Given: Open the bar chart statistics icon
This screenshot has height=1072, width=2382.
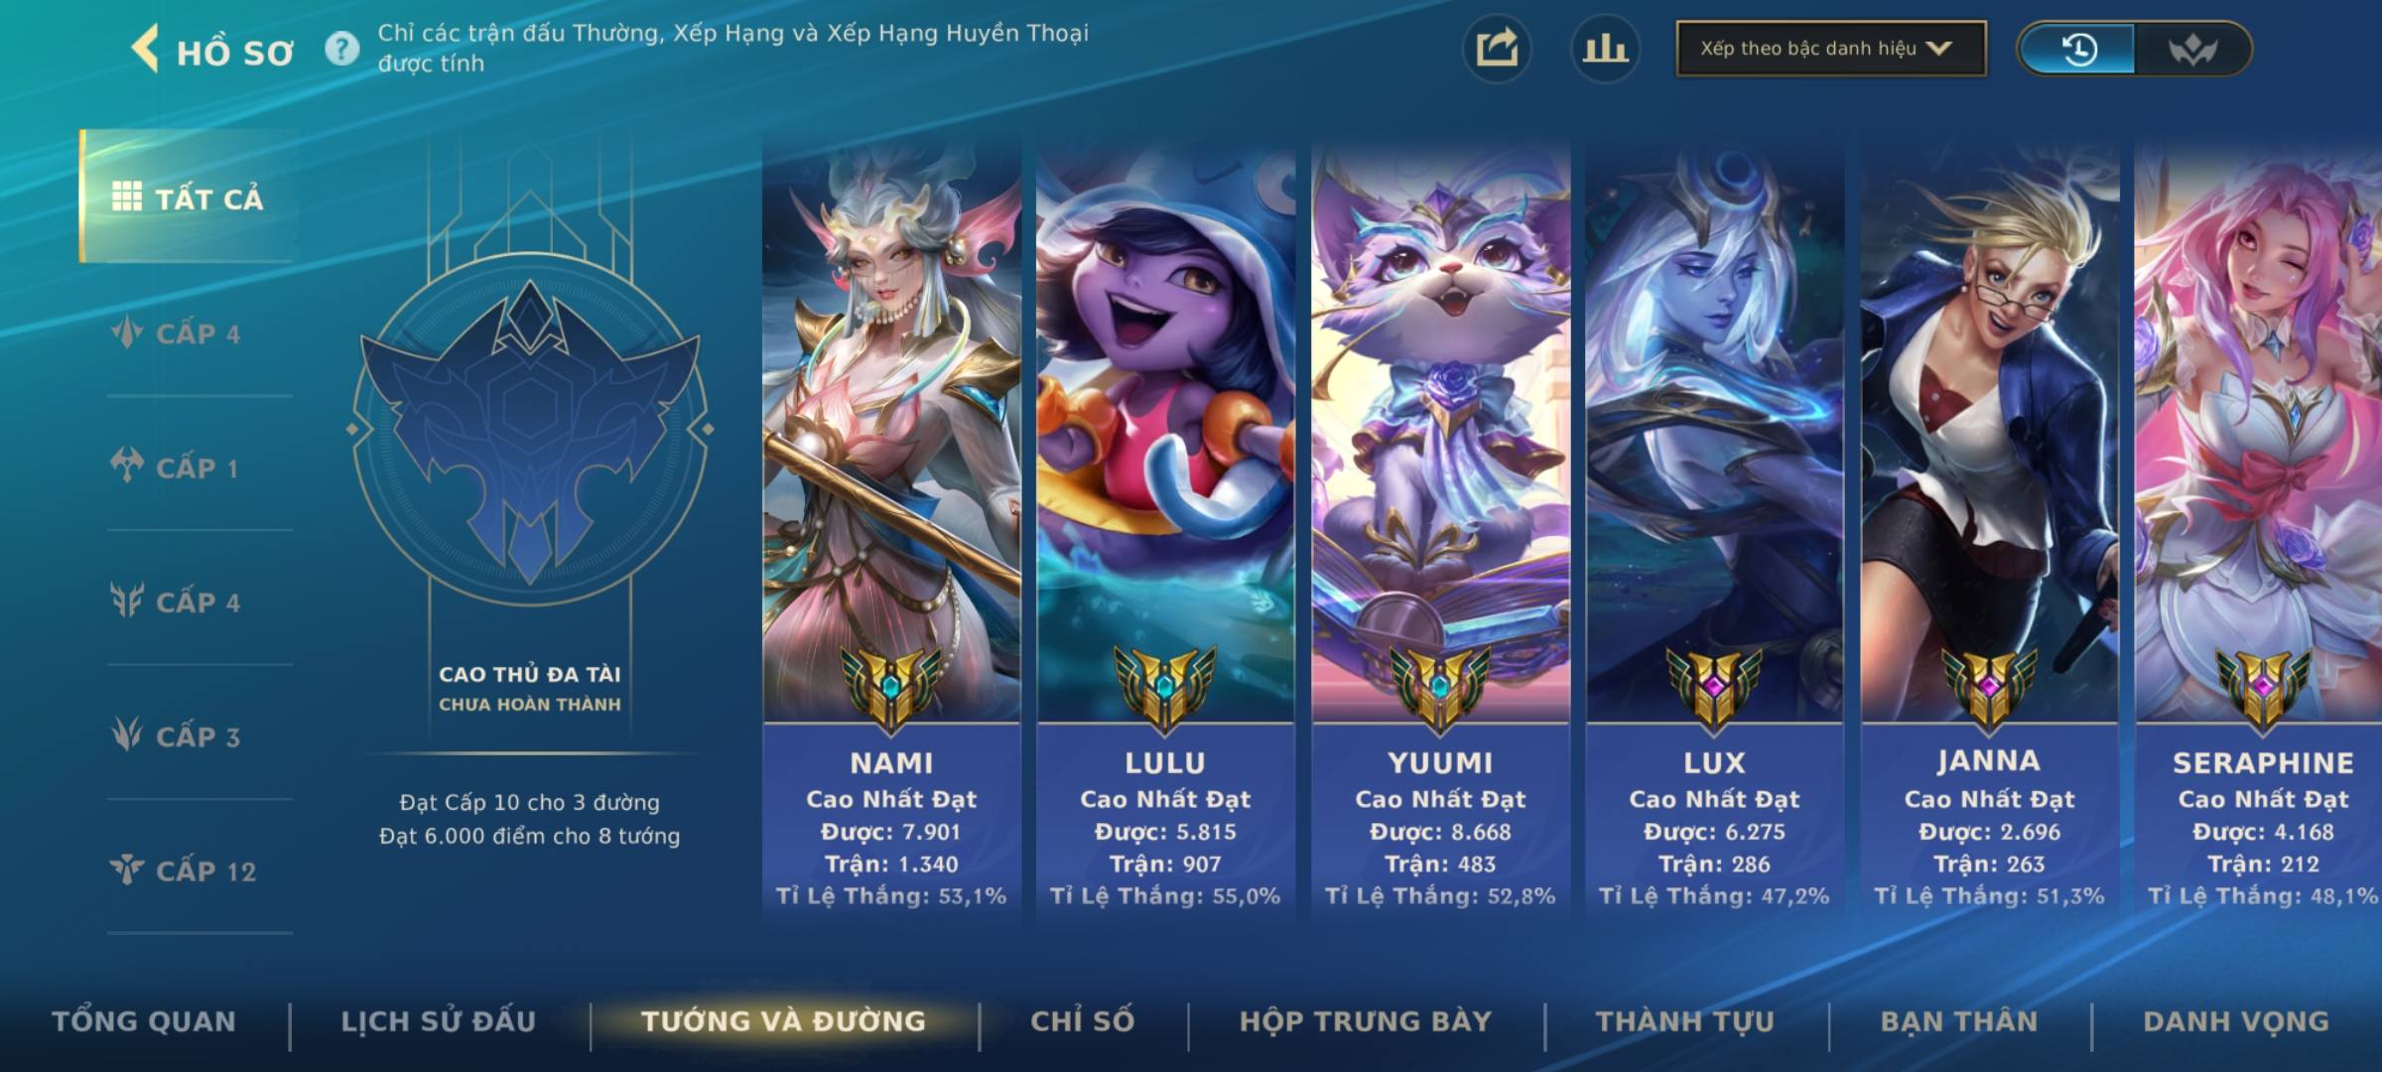Looking at the screenshot, I should click(1605, 49).
